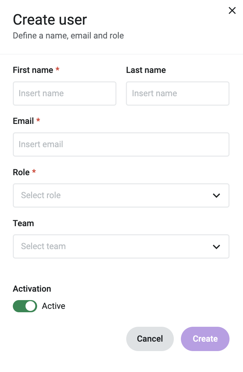
Task: Click the Create user dialog title
Action: pos(50,20)
